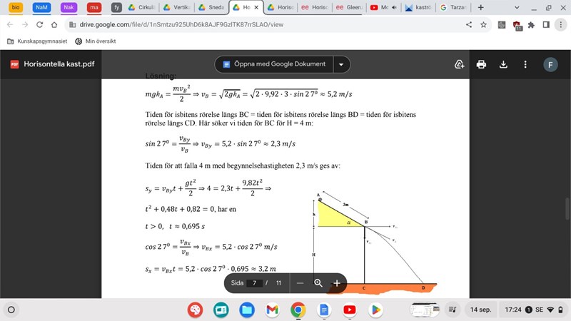571x321 pixels.
Task: Click the add shortcut to Drive icon
Action: pos(460,64)
